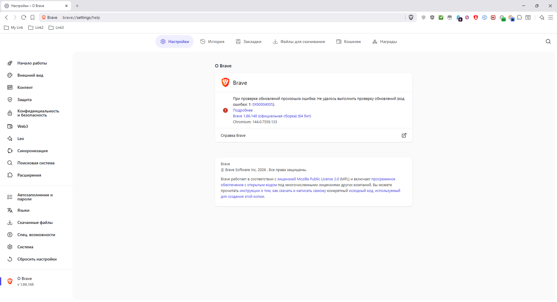557x302 pixels.
Task: Click the Brave Shields icon in address bar
Action: tap(411, 17)
